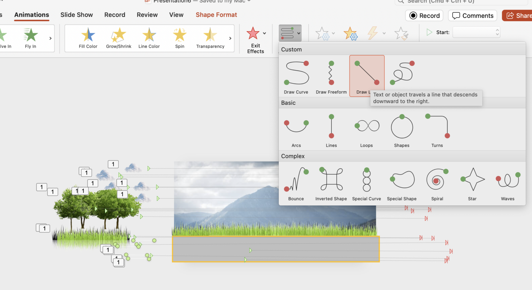Image resolution: width=532 pixels, height=290 pixels.
Task: Select the Draw Curve motion path
Action: pos(296,77)
